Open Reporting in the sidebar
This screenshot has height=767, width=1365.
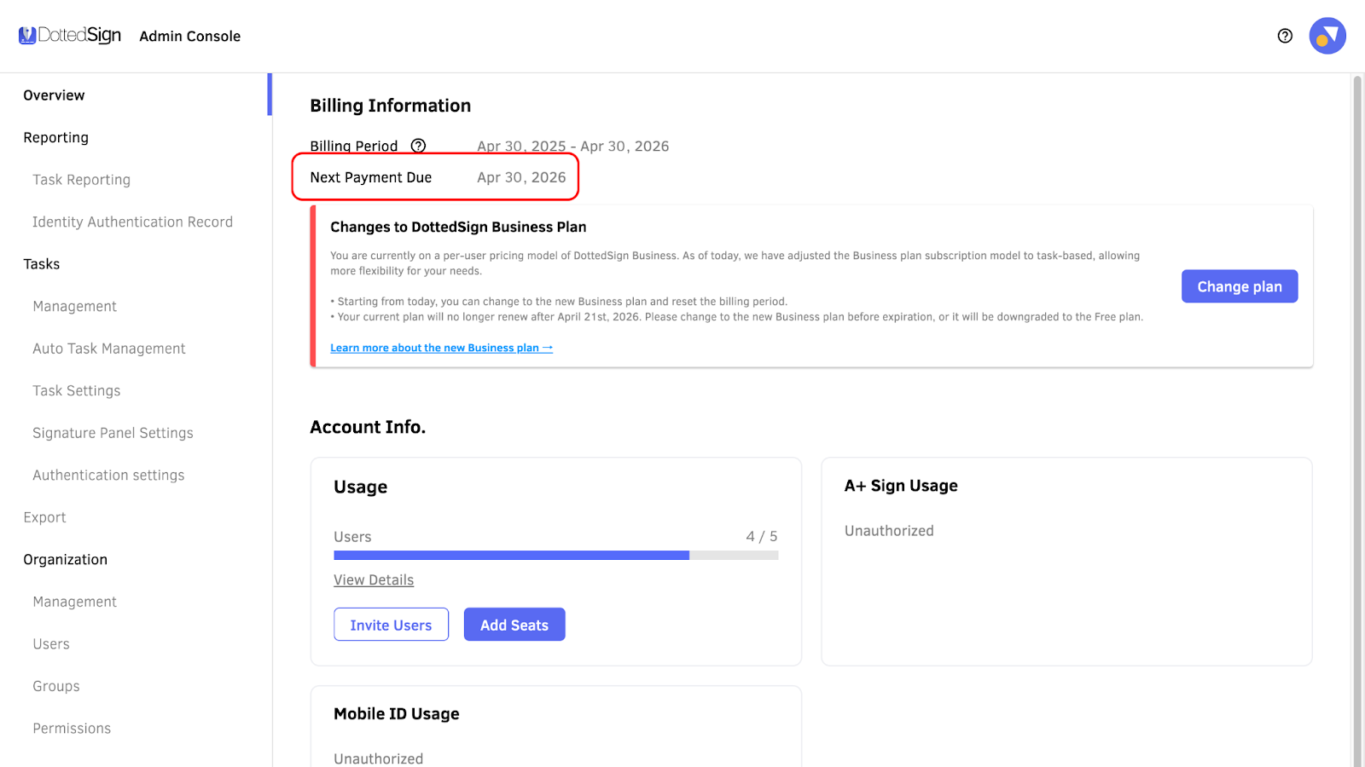(x=55, y=137)
